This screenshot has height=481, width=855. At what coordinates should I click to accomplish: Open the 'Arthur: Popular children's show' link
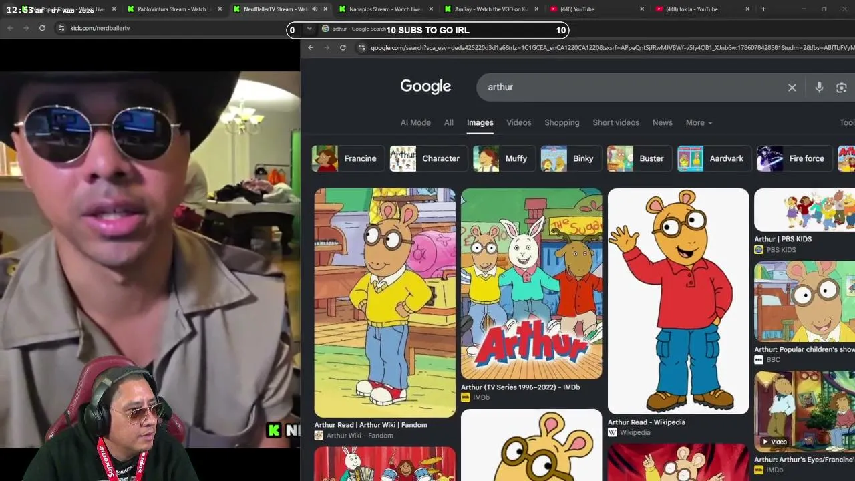[804, 349]
